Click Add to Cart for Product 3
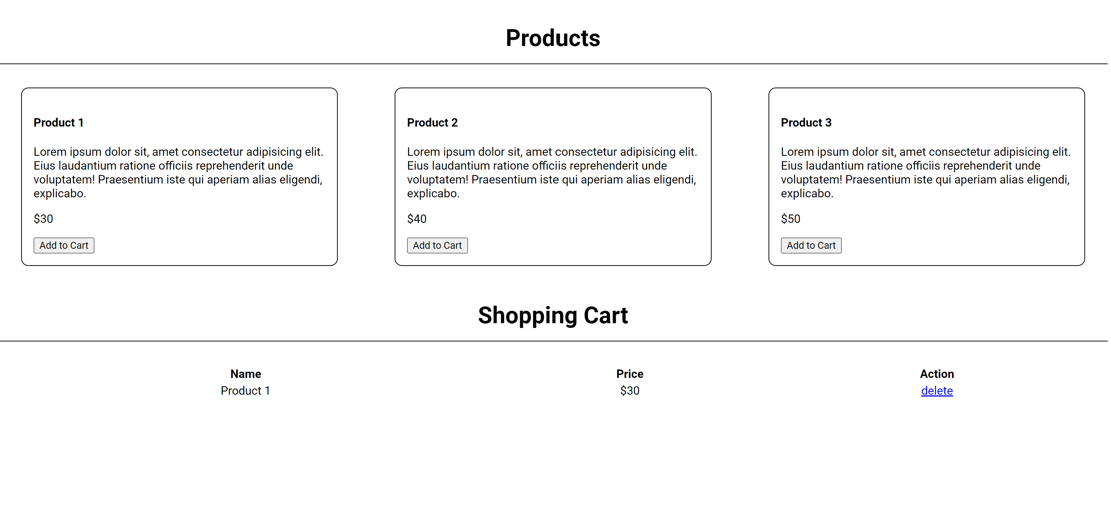 [x=811, y=245]
